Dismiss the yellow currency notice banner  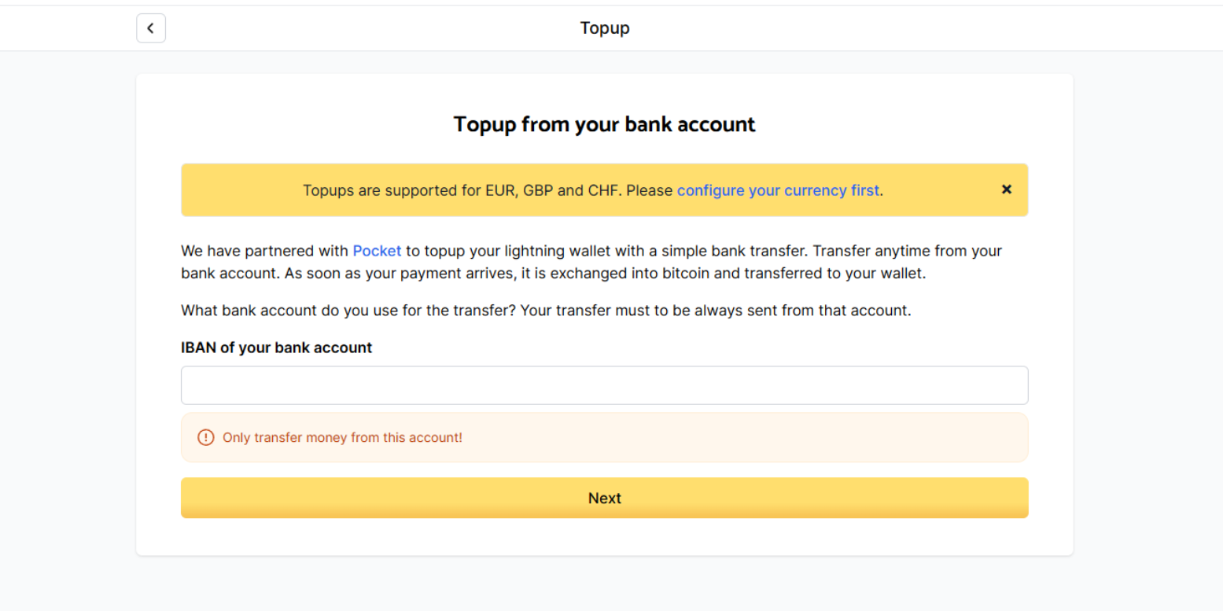pyautogui.click(x=1006, y=190)
